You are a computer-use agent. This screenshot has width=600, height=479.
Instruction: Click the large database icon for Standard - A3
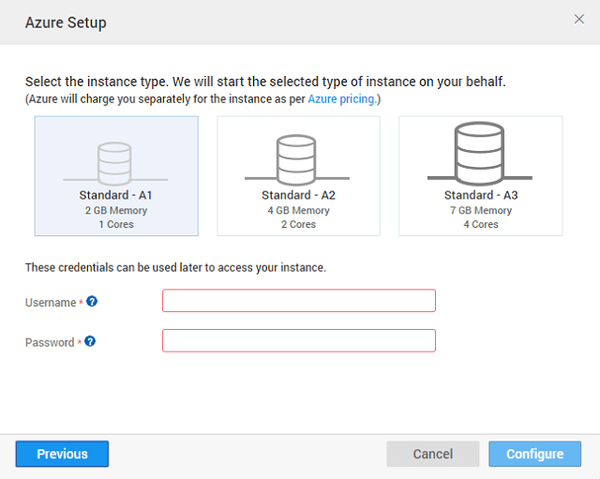pyautogui.click(x=480, y=156)
